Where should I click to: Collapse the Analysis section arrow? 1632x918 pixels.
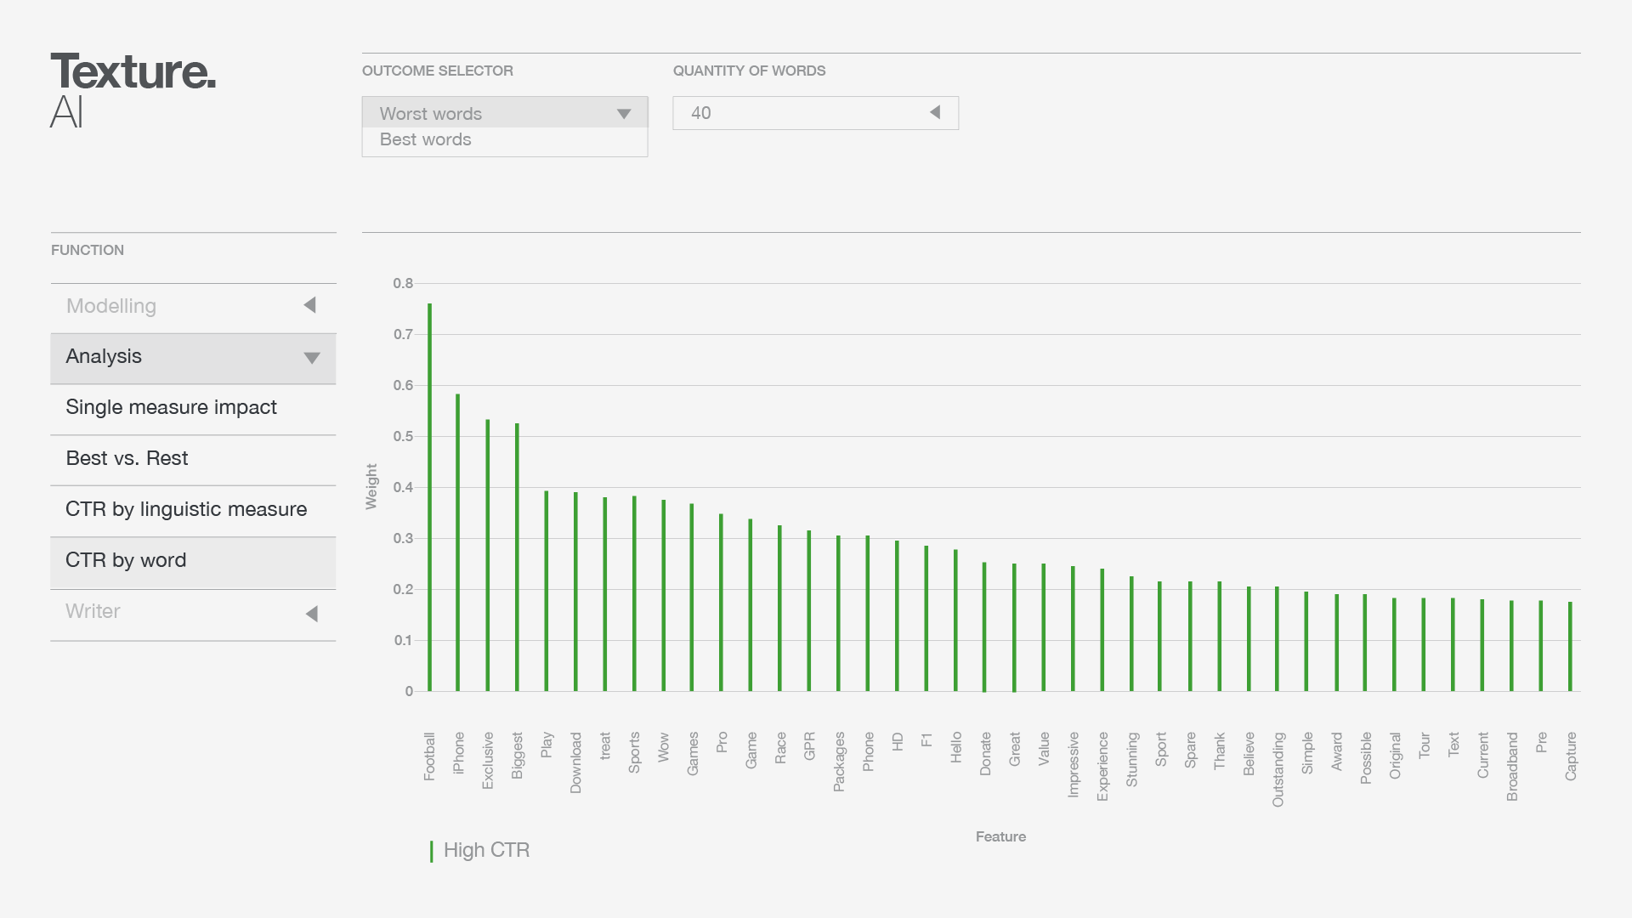point(312,358)
